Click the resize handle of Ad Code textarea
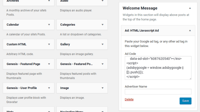 click(x=190, y=78)
